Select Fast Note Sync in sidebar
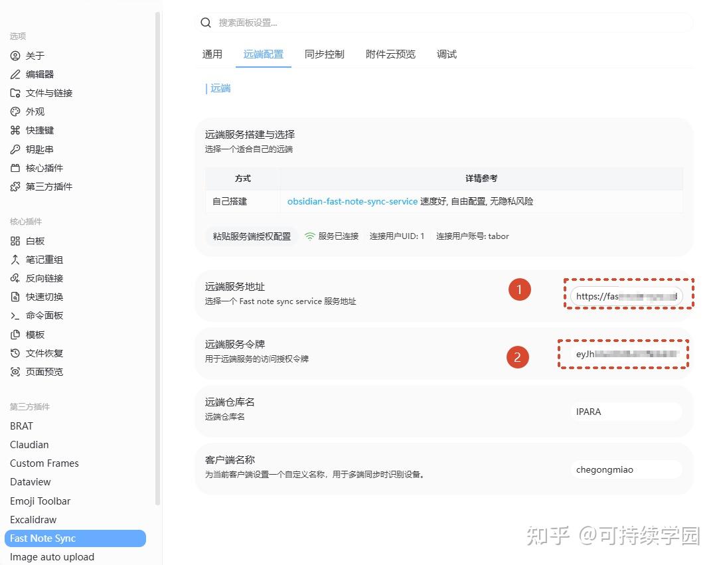Image resolution: width=719 pixels, height=565 pixels. [x=75, y=538]
